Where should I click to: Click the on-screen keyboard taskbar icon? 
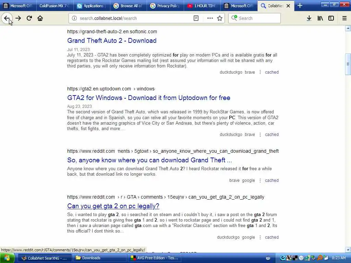click(268, 258)
